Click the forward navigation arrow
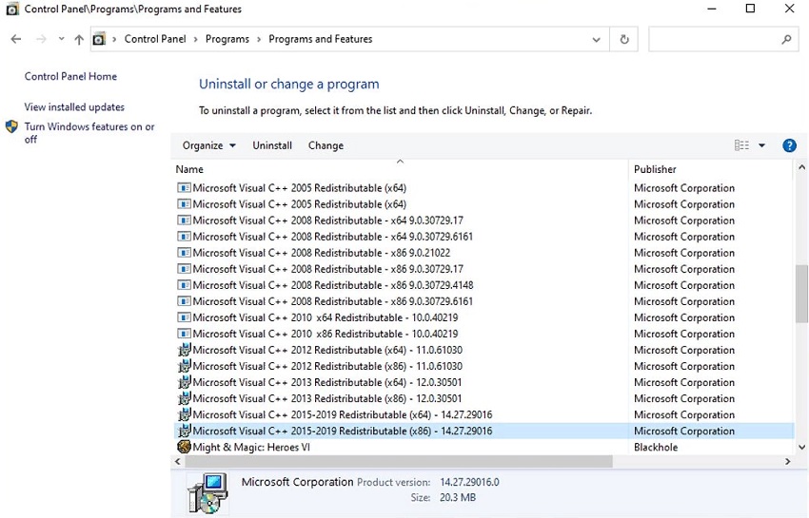809x518 pixels. tap(41, 39)
